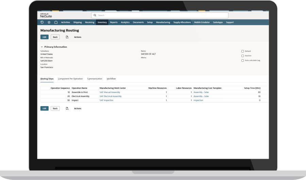
Task: Open the Recent Records history icon
Action: 42,22
